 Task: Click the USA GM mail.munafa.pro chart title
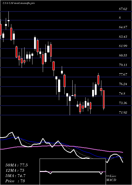19,3
